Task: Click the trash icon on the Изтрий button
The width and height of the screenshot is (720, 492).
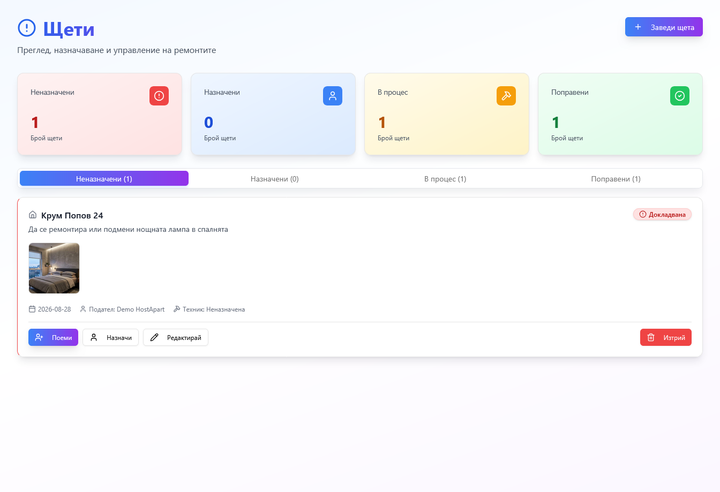Action: pos(651,338)
